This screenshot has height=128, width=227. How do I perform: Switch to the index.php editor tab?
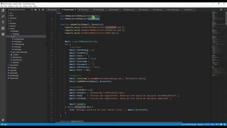coord(53,10)
